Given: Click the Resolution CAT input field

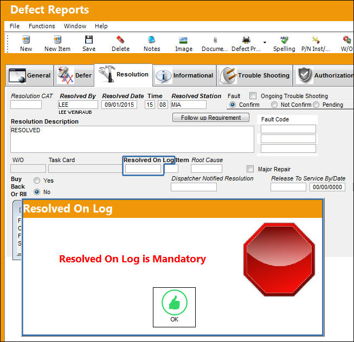Looking at the screenshot, I should [26, 105].
